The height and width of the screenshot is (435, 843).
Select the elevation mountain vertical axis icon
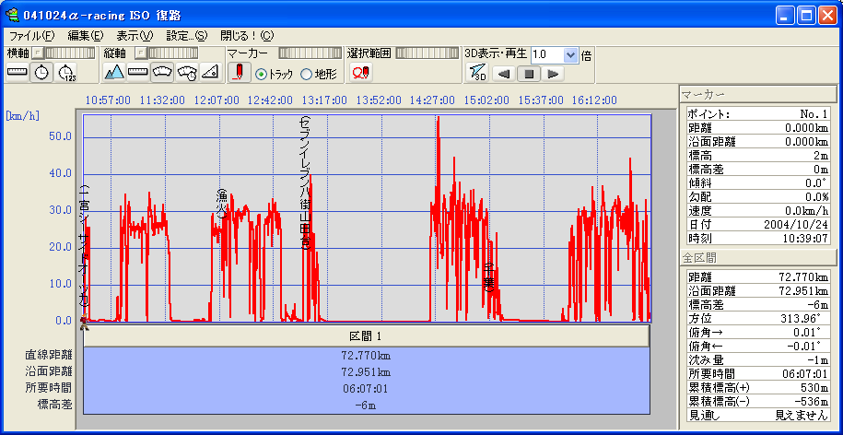[114, 73]
